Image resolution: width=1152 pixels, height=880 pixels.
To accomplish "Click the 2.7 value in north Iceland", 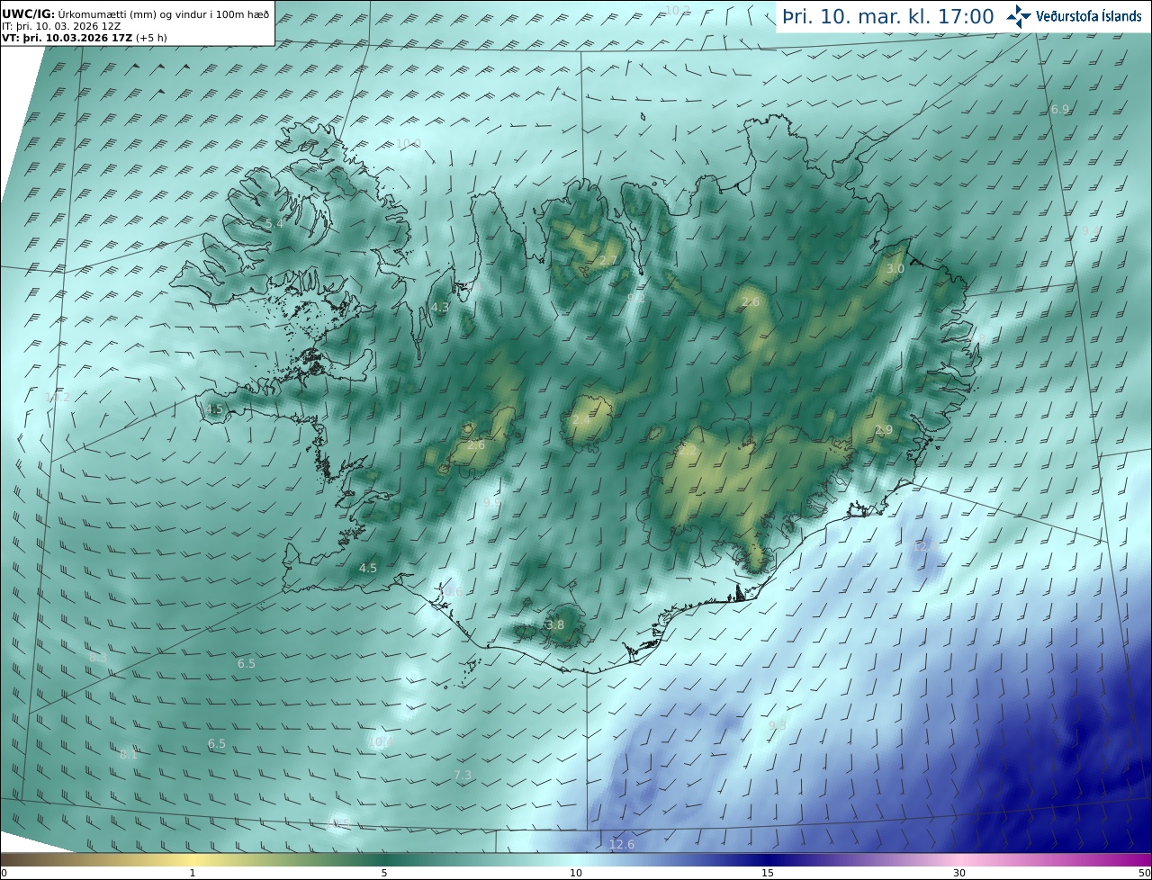I will pos(608,261).
